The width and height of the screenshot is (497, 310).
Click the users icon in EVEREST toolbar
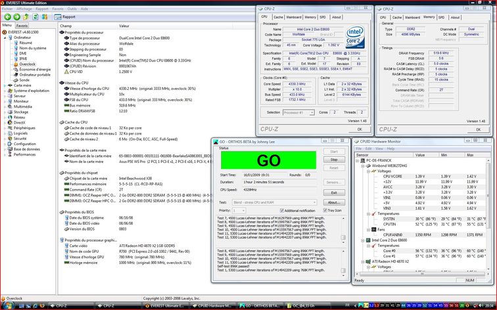[45, 17]
